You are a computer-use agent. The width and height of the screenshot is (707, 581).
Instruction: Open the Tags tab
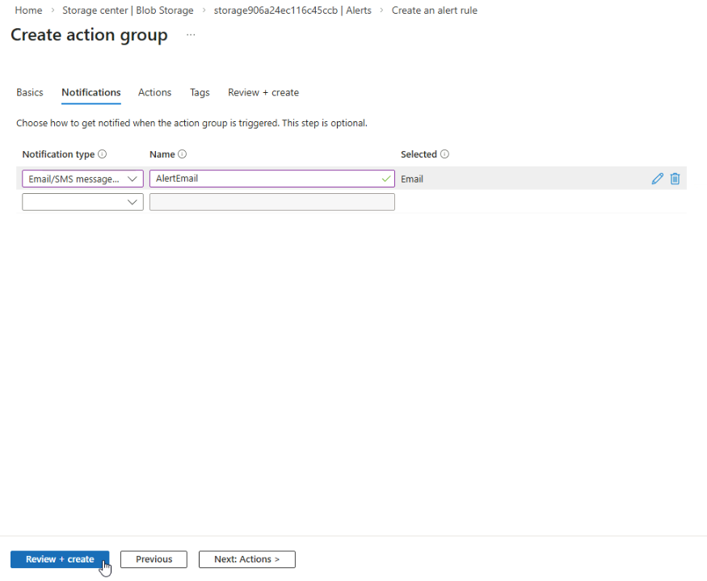(x=200, y=93)
